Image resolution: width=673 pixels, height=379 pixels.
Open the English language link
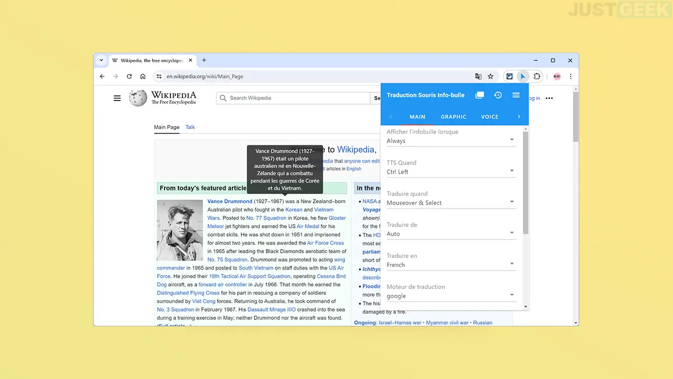click(354, 169)
